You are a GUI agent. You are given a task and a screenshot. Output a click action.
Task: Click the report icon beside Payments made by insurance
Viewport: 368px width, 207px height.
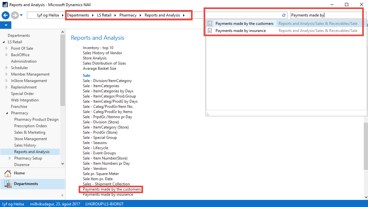(210, 31)
